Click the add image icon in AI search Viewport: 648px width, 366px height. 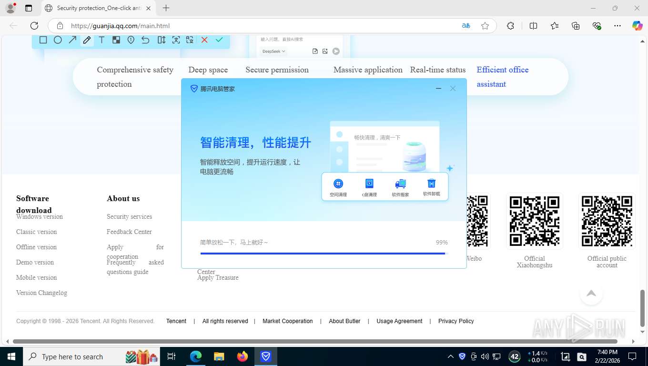pyautogui.click(x=325, y=51)
